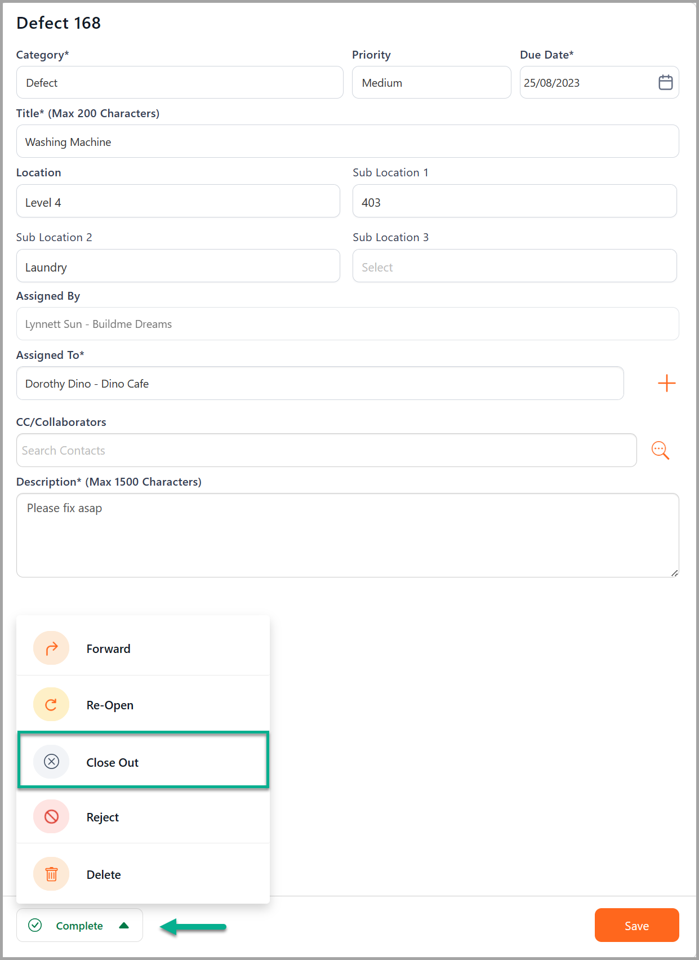Click the Search Contacts collaborators field
The height and width of the screenshot is (960, 699).
326,450
